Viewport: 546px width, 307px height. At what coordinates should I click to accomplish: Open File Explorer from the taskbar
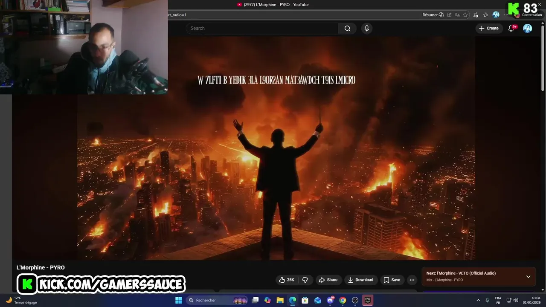point(280,300)
